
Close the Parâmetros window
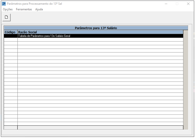coord(188,4)
